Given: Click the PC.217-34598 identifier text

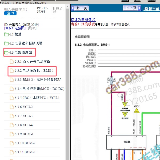Looking at the screenshot, I should pyautogui.click(x=42, y=10).
